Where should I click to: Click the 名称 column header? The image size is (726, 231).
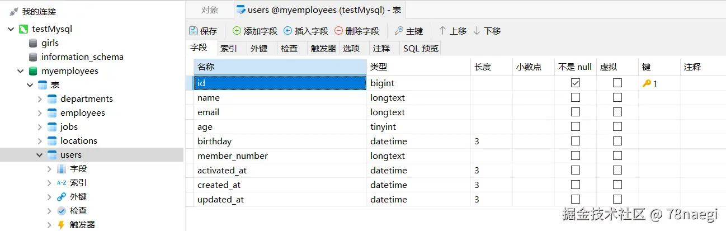point(280,67)
